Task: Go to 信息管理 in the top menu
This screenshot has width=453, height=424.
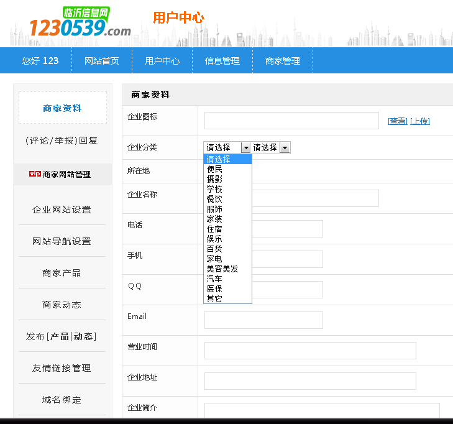Action: (222, 61)
